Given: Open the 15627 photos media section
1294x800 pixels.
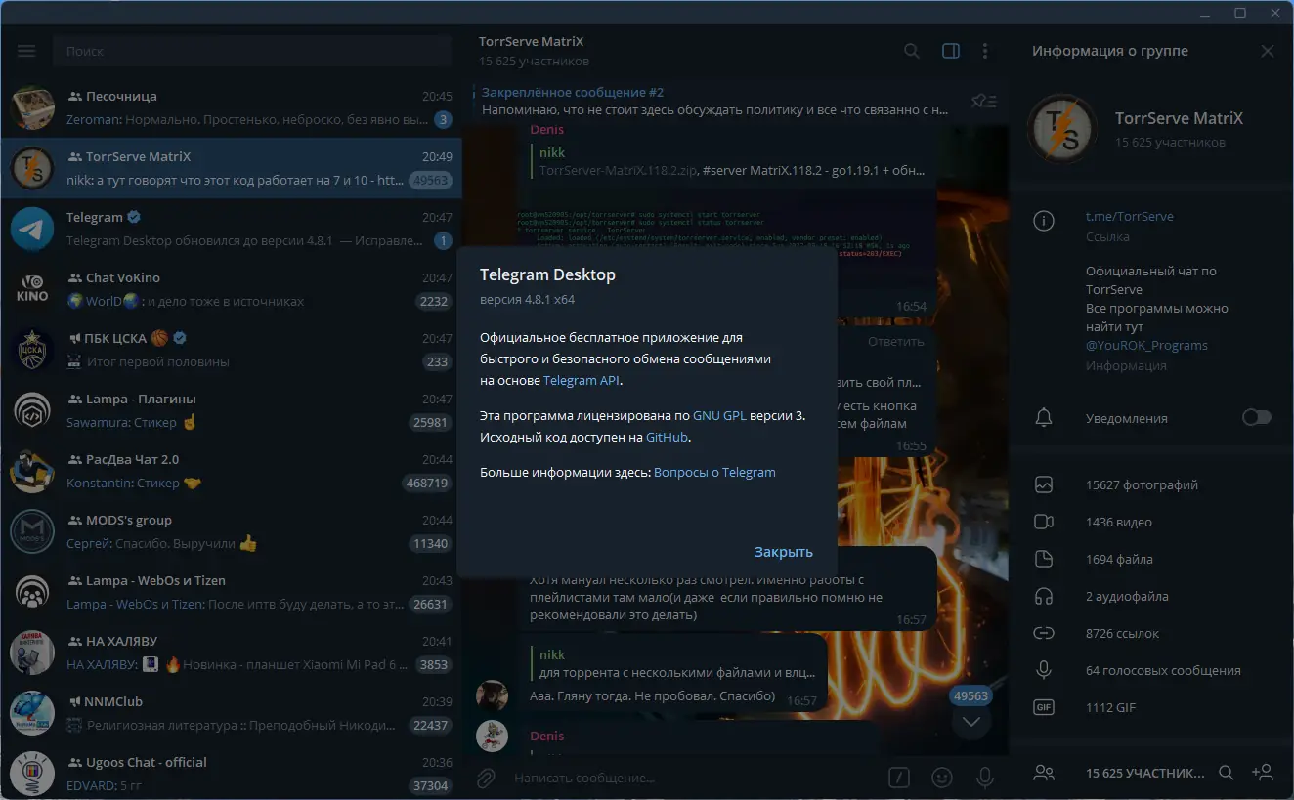Looking at the screenshot, I should 1151,484.
